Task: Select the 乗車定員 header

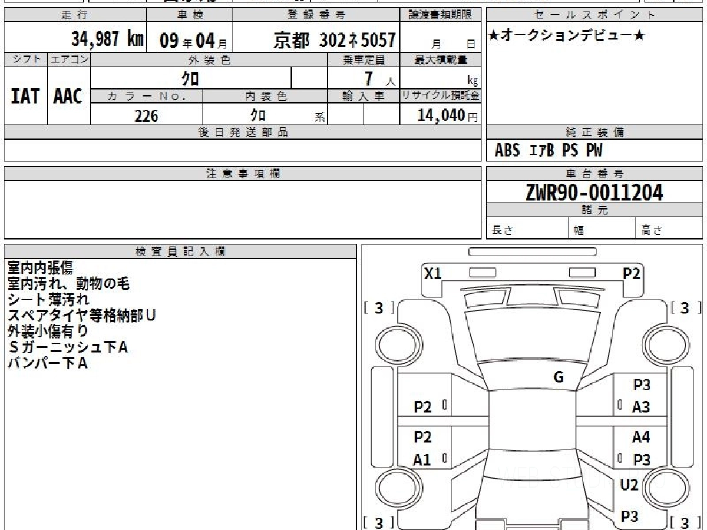Action: pyautogui.click(x=364, y=59)
